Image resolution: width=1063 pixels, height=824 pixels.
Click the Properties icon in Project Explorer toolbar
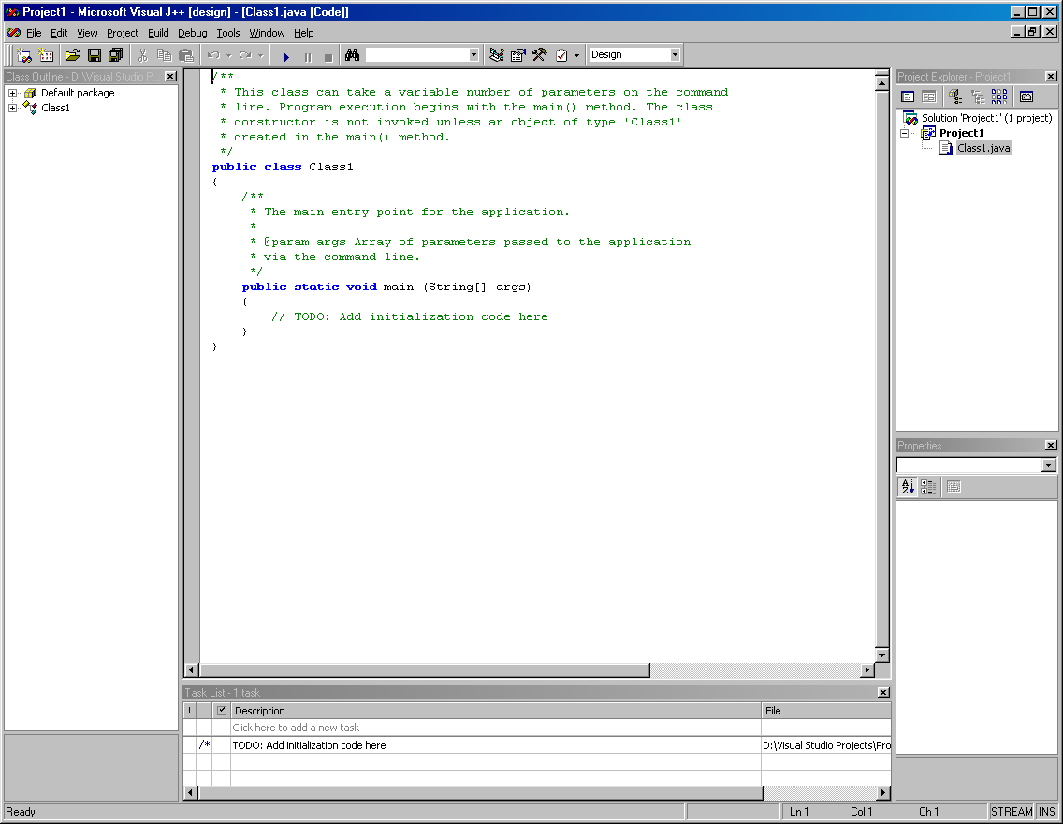1027,97
